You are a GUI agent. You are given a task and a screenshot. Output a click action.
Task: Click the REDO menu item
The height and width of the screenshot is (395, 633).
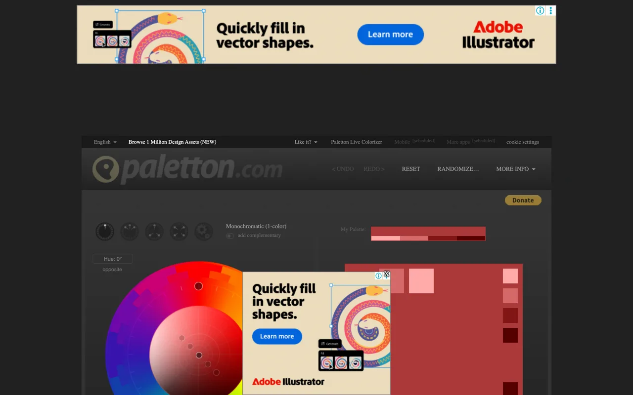[x=374, y=169]
